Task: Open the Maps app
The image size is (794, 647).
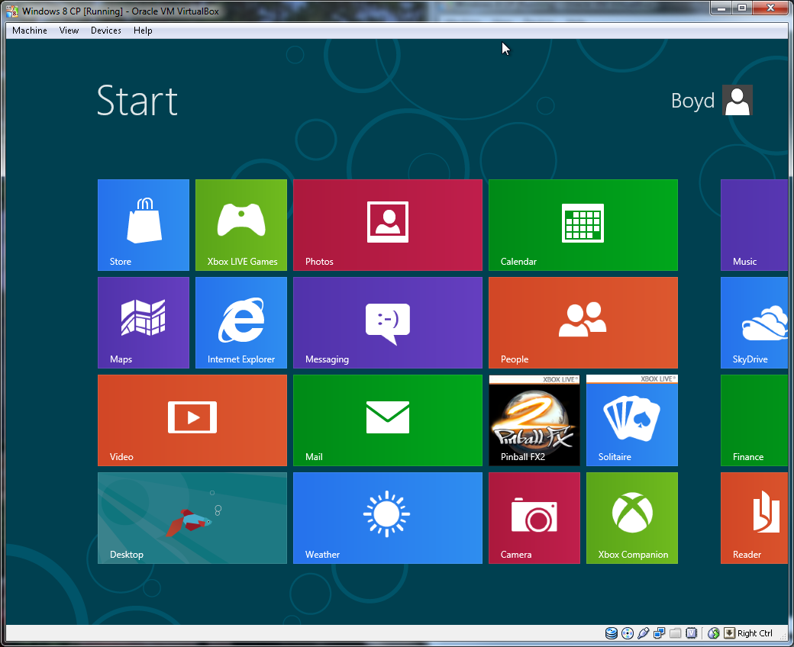Action: [143, 323]
